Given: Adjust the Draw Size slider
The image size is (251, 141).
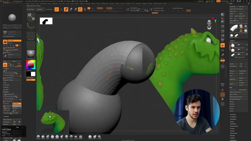Looking at the screenshot, I should click(x=139, y=11).
